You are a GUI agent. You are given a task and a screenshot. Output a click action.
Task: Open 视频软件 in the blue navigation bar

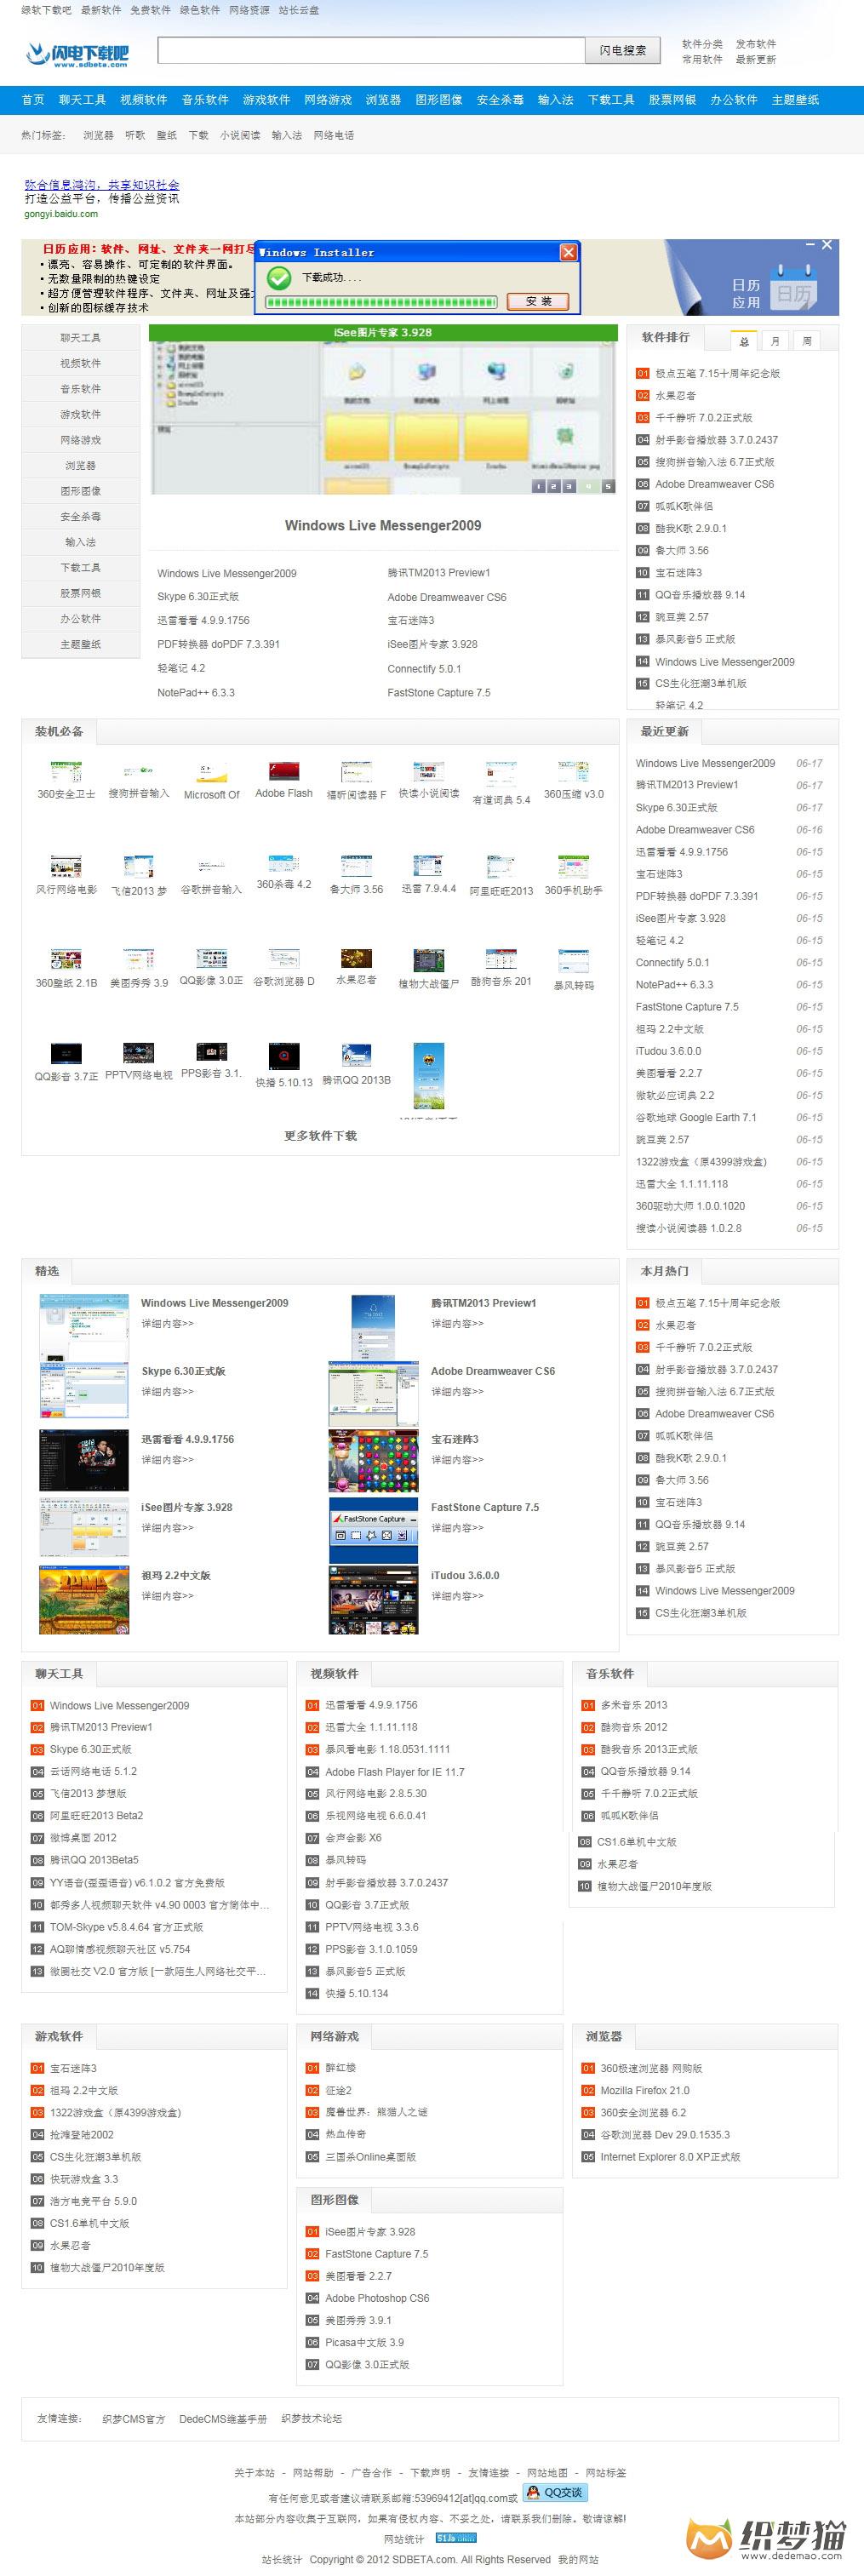pos(143,100)
